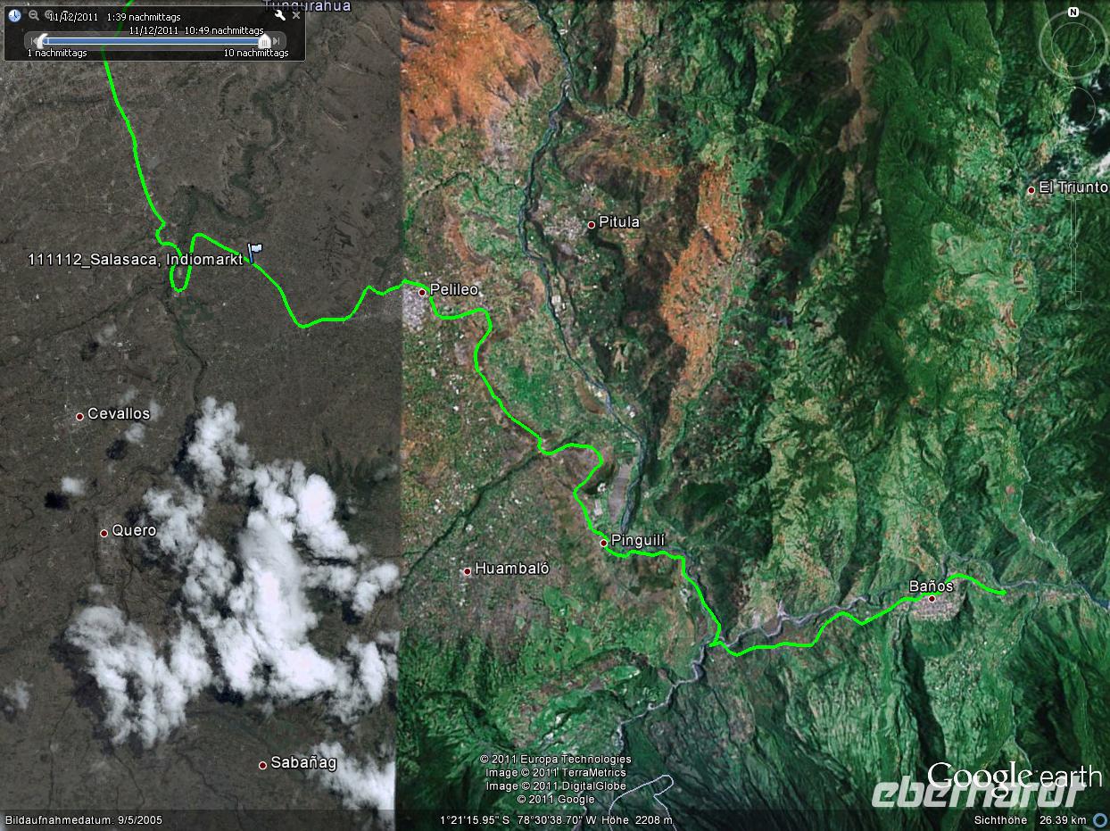Click the right handle of the time slider
Viewport: 1110px width, 831px height.
click(x=264, y=41)
